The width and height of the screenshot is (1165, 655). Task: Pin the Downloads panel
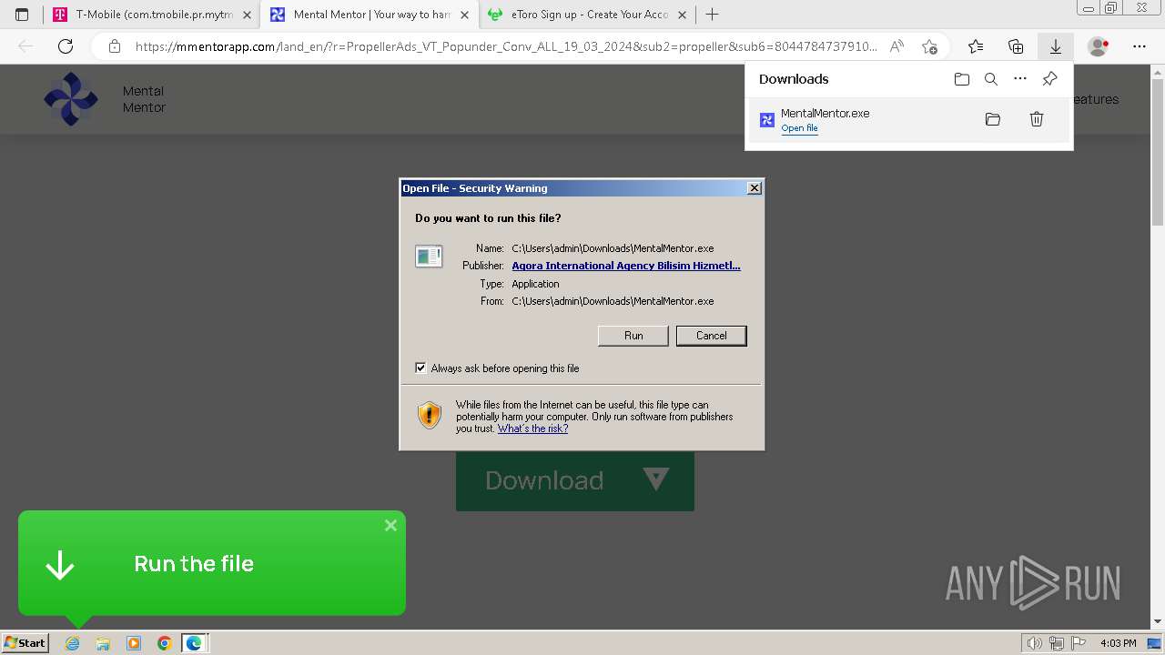coord(1049,79)
